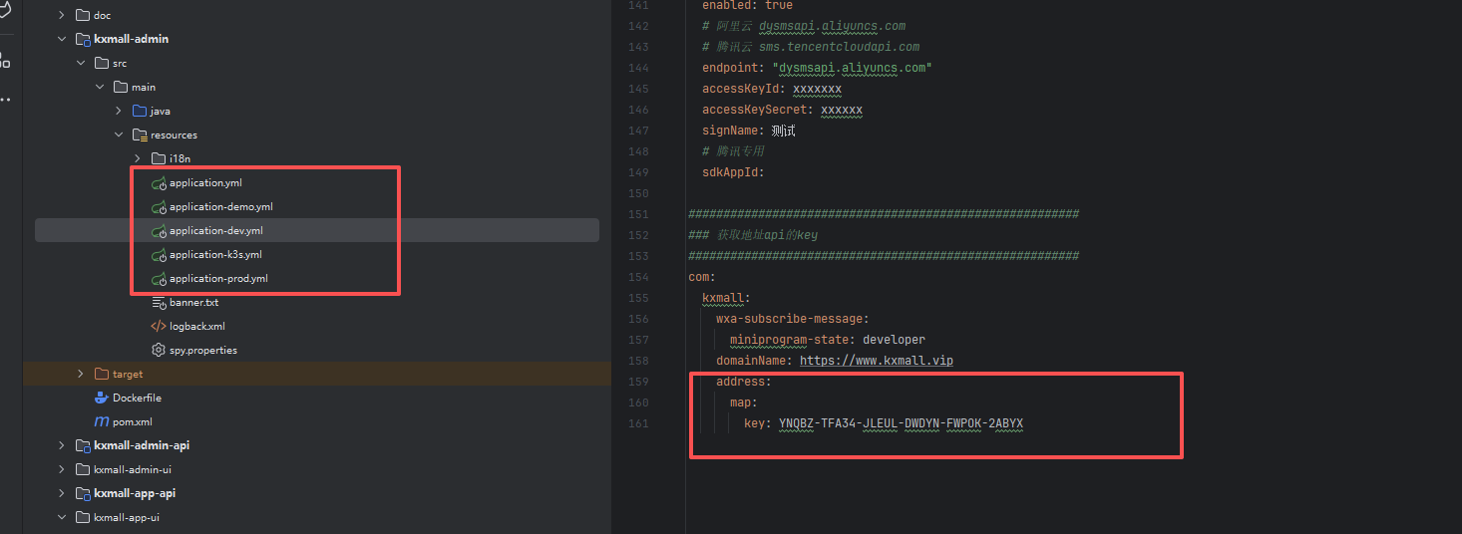This screenshot has height=534, width=1462.
Task: Open application-dev.yml in the tree
Action: click(215, 231)
